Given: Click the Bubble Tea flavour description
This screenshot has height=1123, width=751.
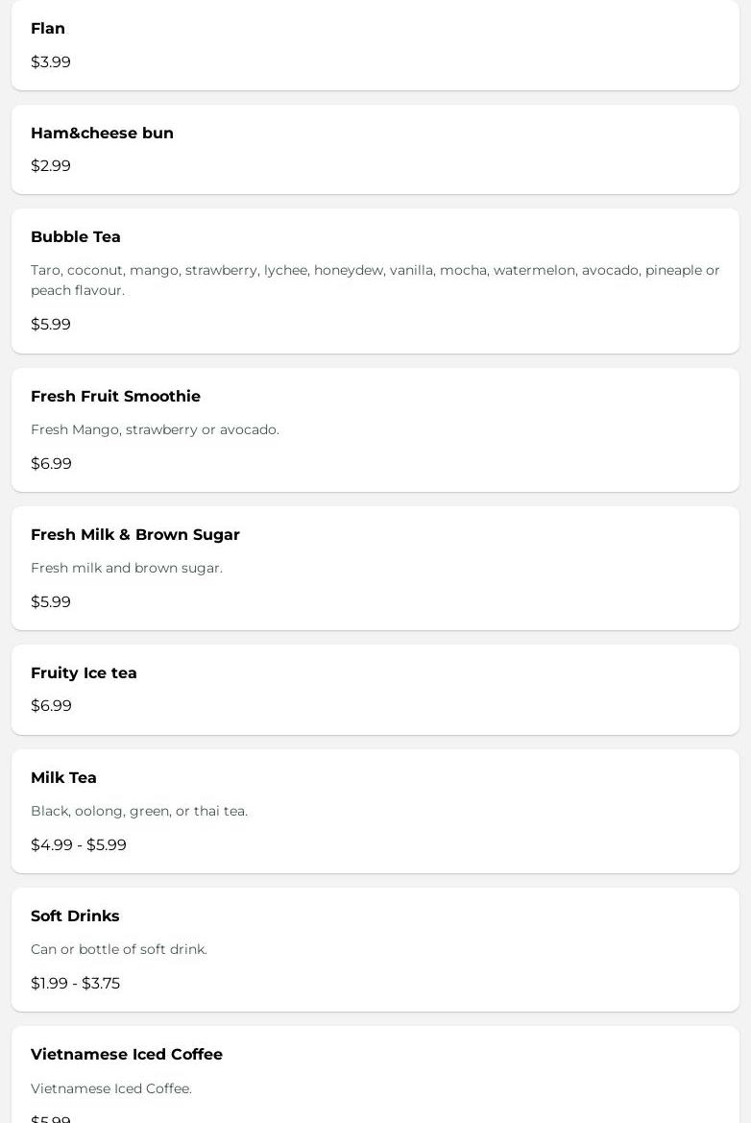Looking at the screenshot, I should click(375, 281).
